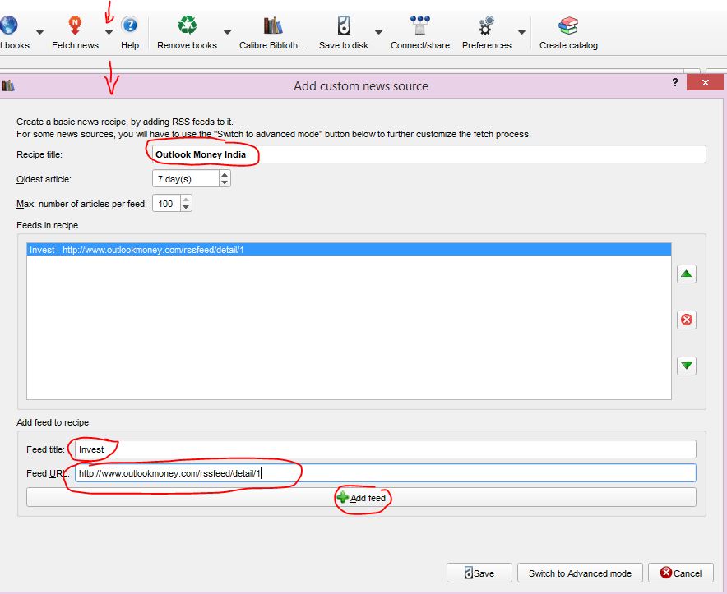
Task: Click the Add feed button
Action: 361,498
